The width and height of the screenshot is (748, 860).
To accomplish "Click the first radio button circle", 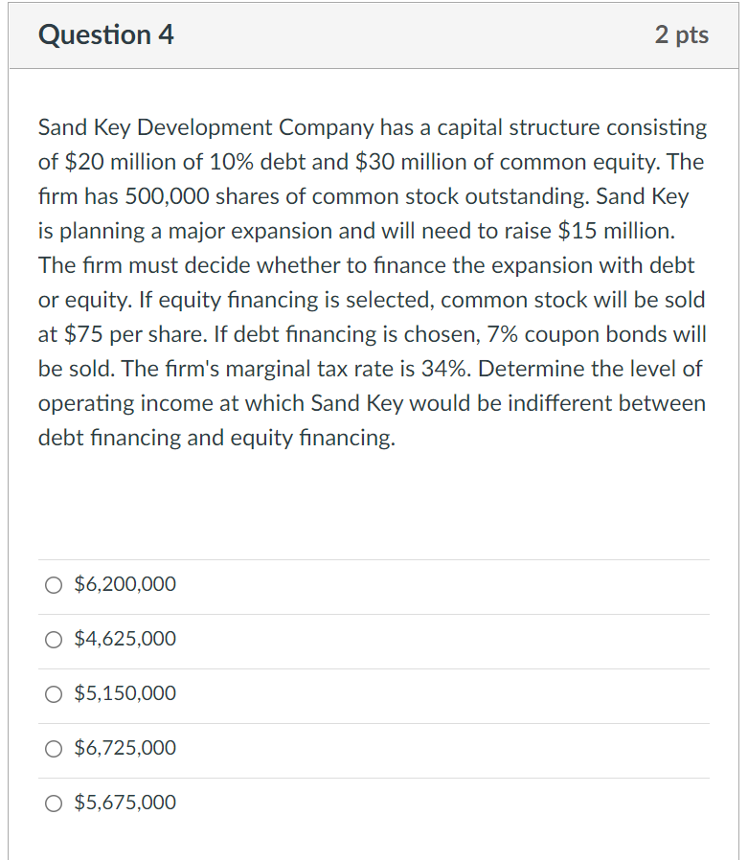I will click(x=54, y=584).
